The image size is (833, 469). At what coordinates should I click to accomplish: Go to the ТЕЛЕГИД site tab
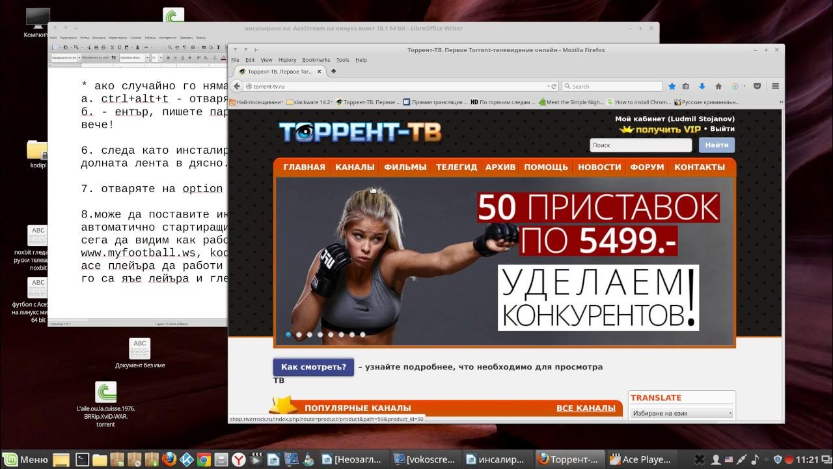456,167
